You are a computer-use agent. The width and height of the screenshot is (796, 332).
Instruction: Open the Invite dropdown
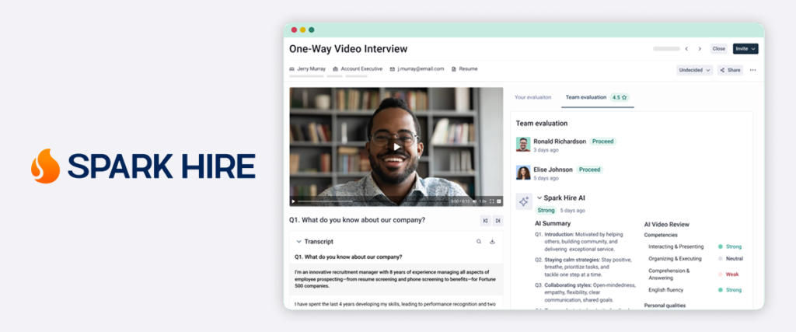(745, 49)
